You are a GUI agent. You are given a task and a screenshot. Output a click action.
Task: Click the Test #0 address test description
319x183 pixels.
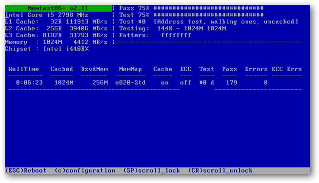pyautogui.click(x=226, y=22)
